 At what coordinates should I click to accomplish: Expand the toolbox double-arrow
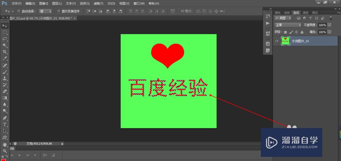tap(3, 17)
